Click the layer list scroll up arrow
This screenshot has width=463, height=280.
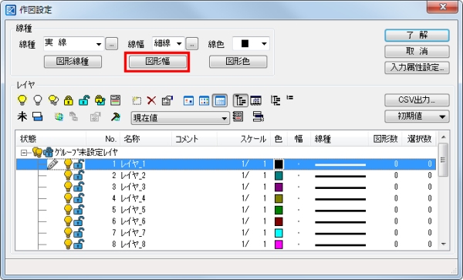pyautogui.click(x=443, y=137)
